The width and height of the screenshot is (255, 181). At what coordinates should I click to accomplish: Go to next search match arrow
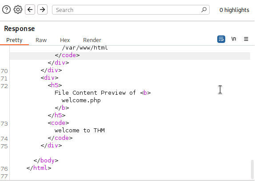[x=43, y=10]
